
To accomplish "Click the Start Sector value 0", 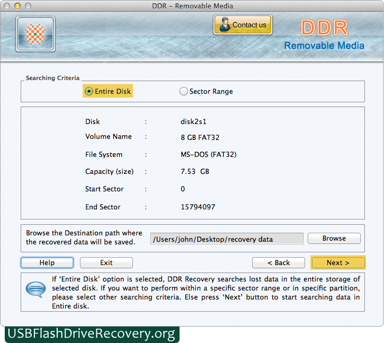I will (x=183, y=189).
